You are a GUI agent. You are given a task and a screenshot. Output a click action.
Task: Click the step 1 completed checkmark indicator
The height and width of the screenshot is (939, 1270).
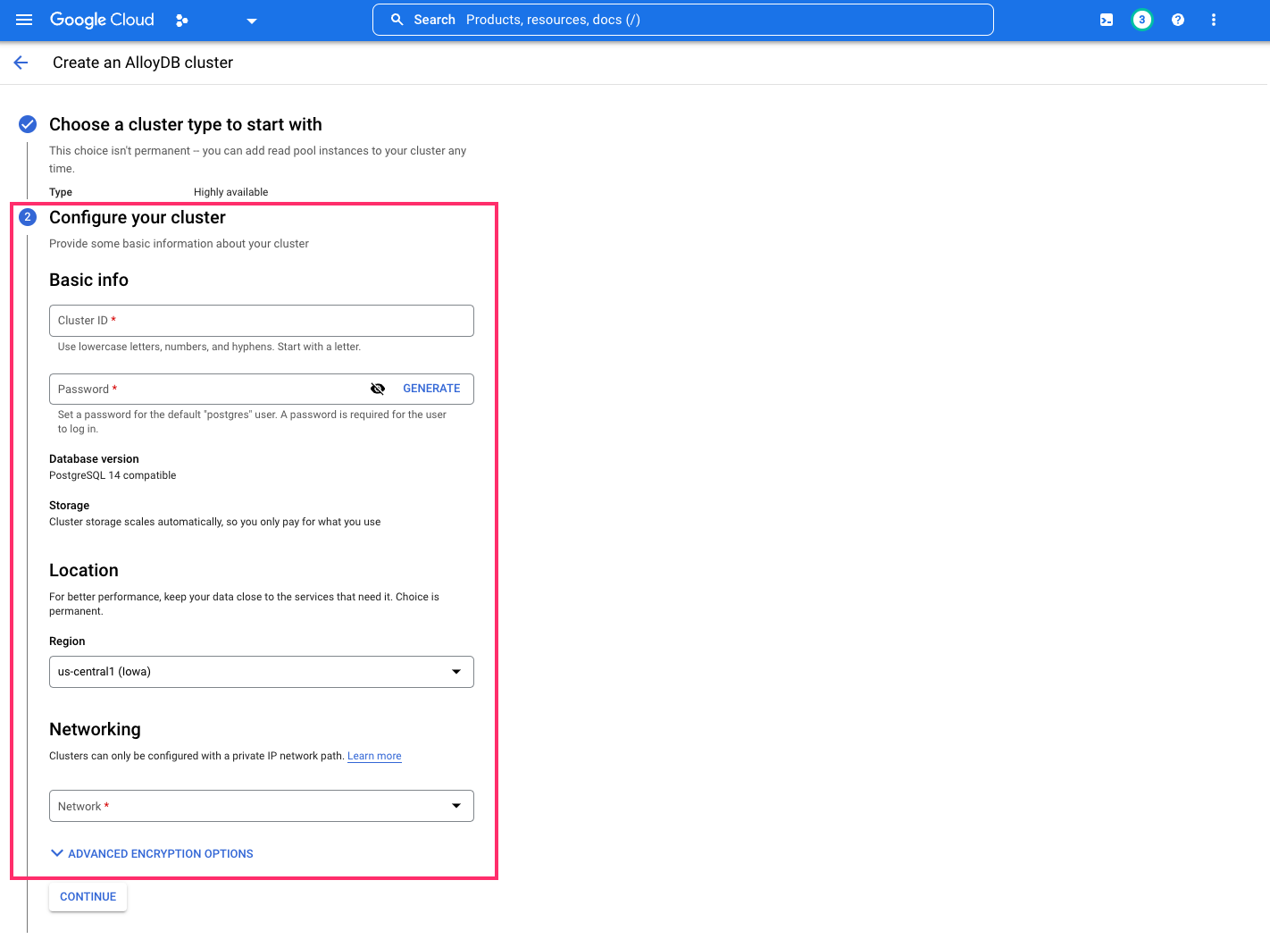click(x=27, y=124)
